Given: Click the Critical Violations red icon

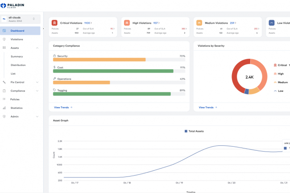Looking at the screenshot, I should (x=54, y=22).
